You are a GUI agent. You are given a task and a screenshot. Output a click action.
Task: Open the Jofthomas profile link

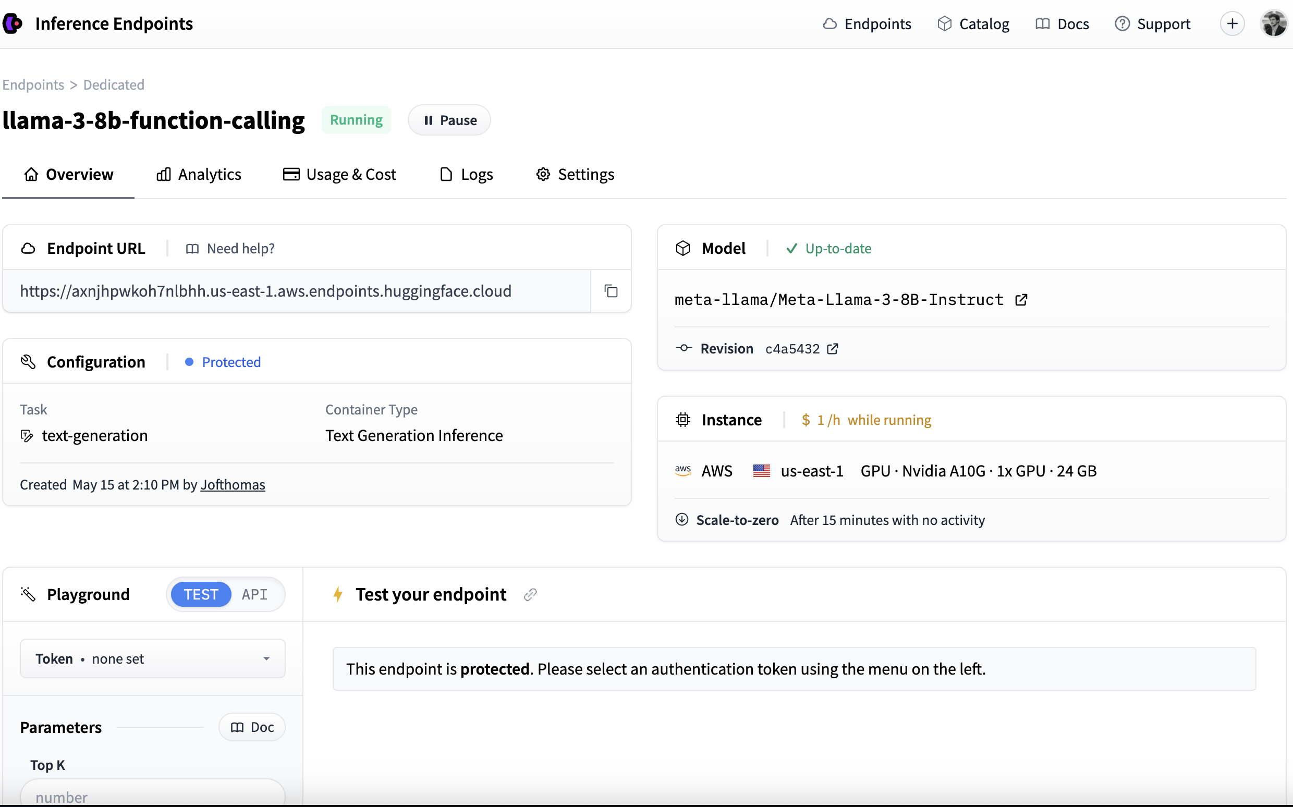[233, 485]
